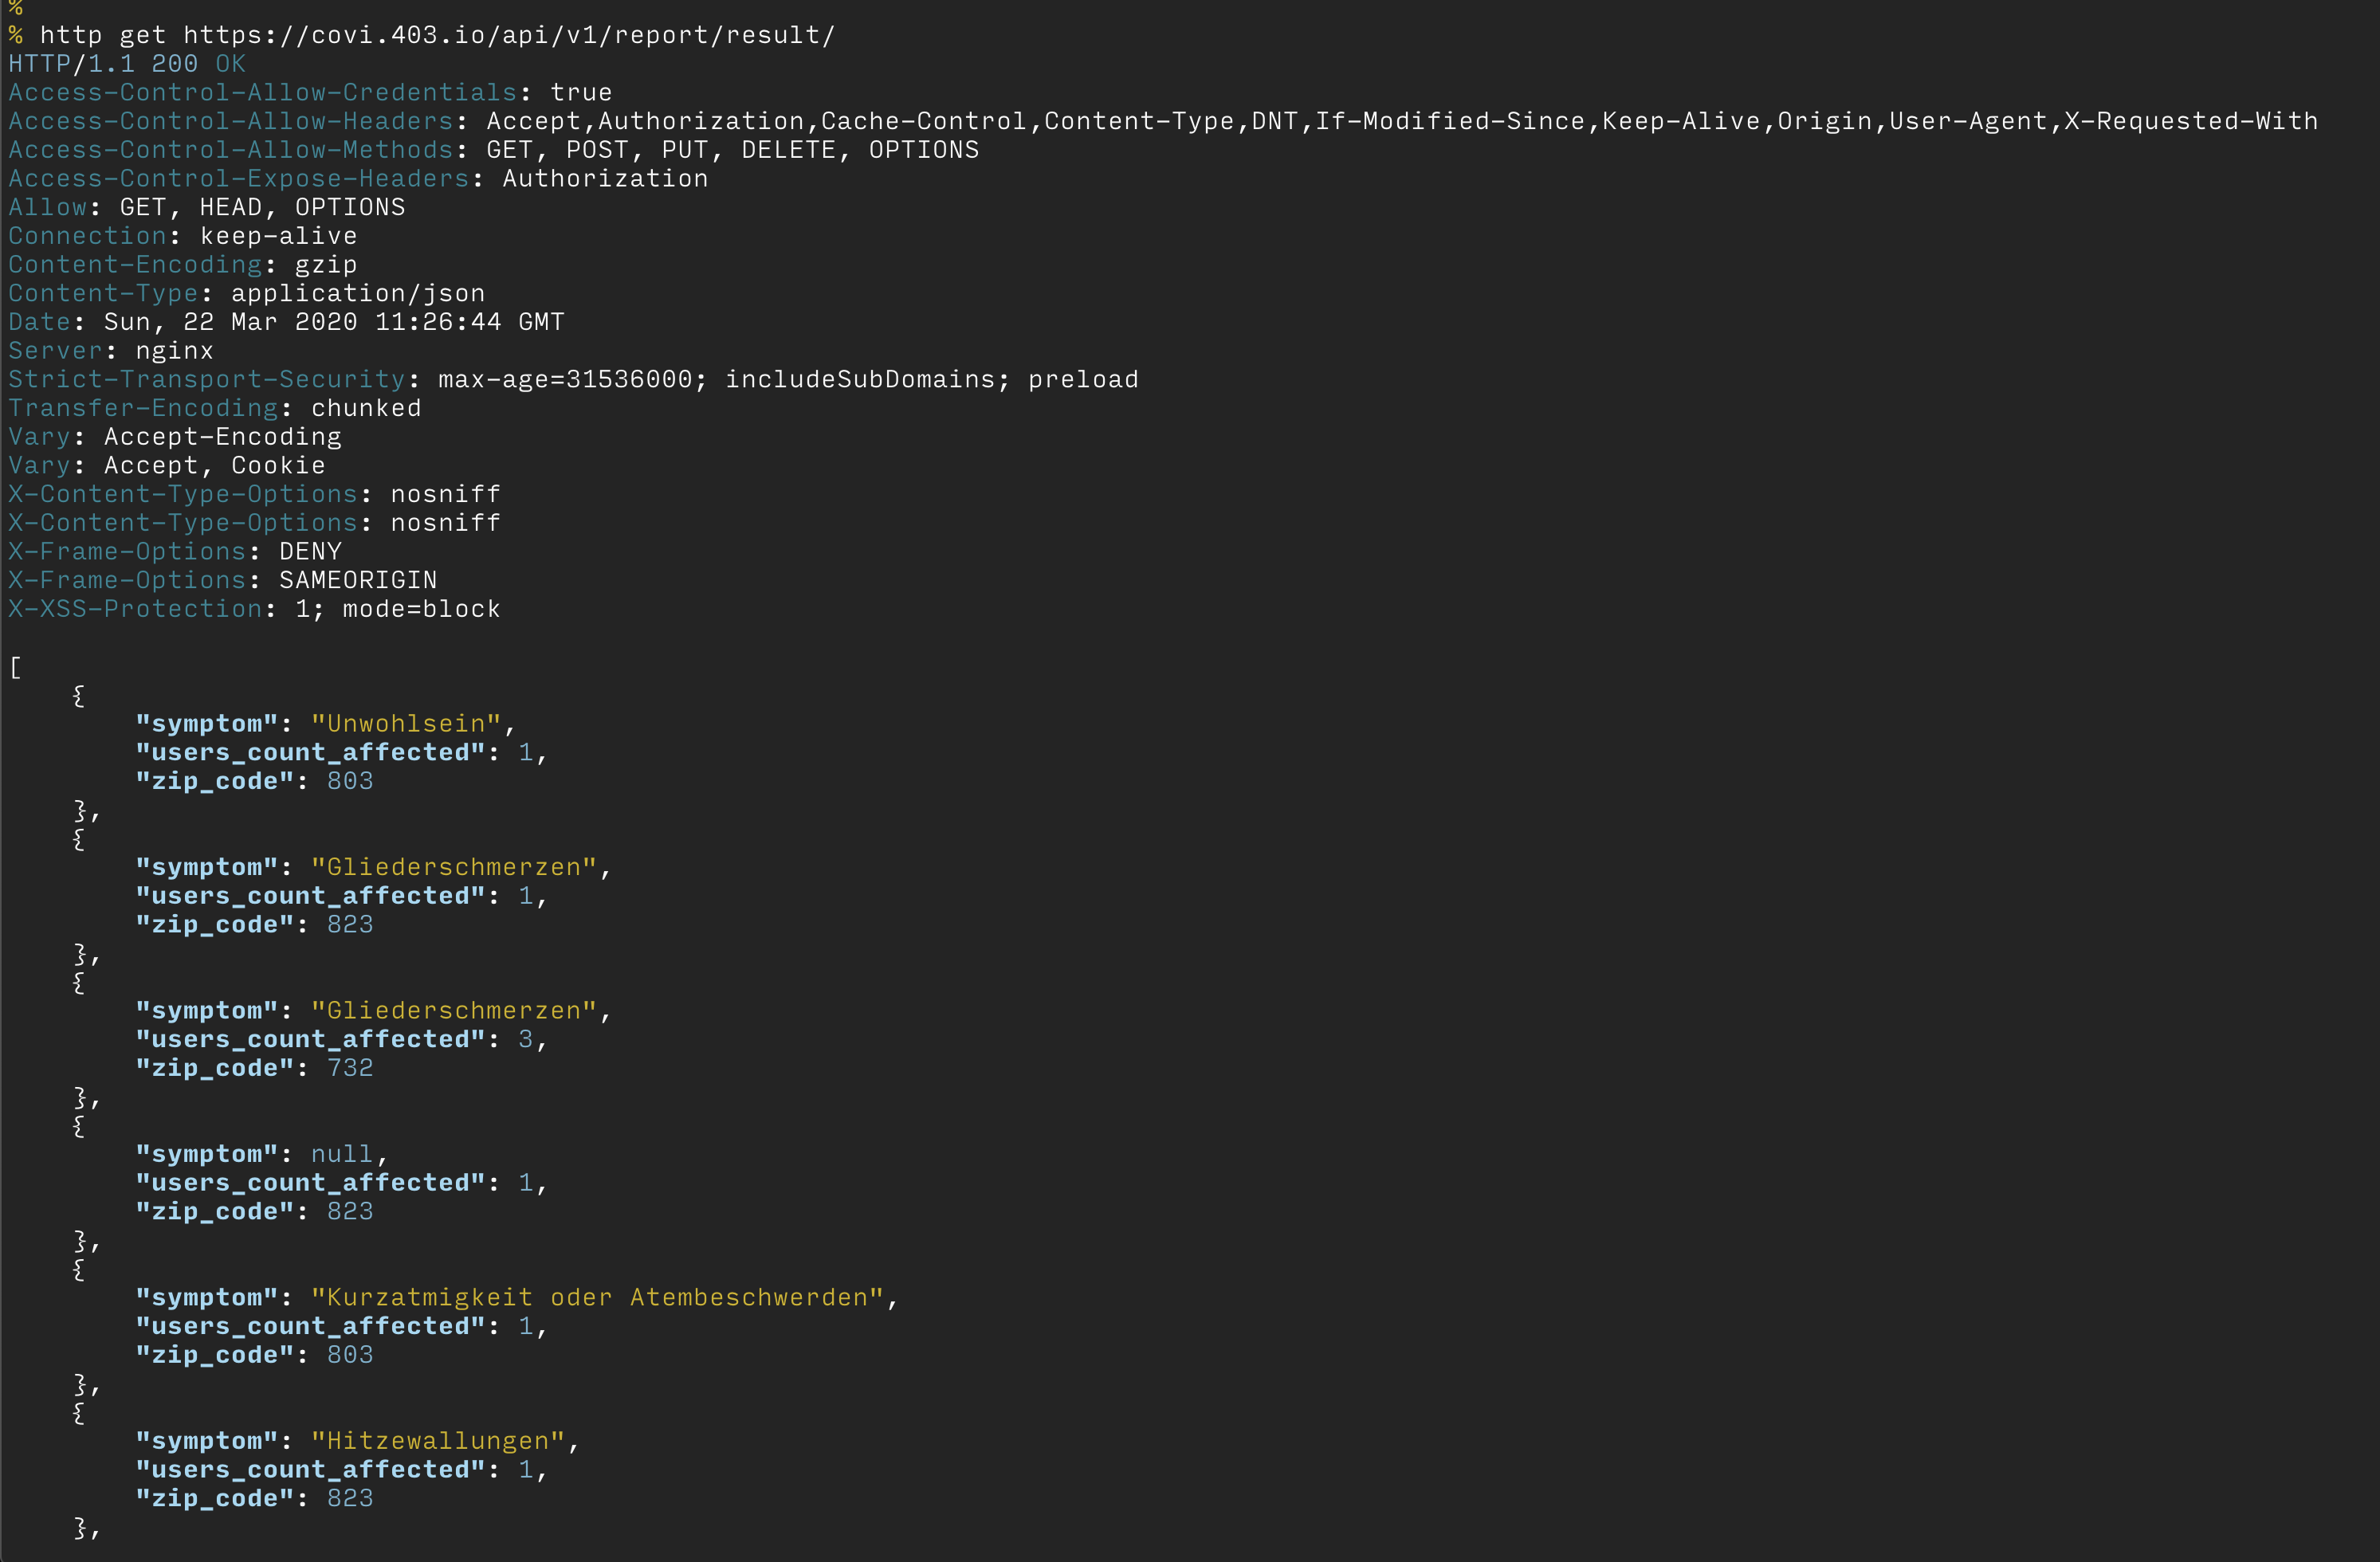
Task: Click the "Server: nginx" header line
Action: pyautogui.click(x=110, y=351)
